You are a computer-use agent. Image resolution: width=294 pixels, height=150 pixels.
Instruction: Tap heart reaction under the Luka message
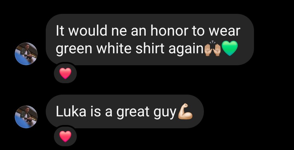(65, 136)
